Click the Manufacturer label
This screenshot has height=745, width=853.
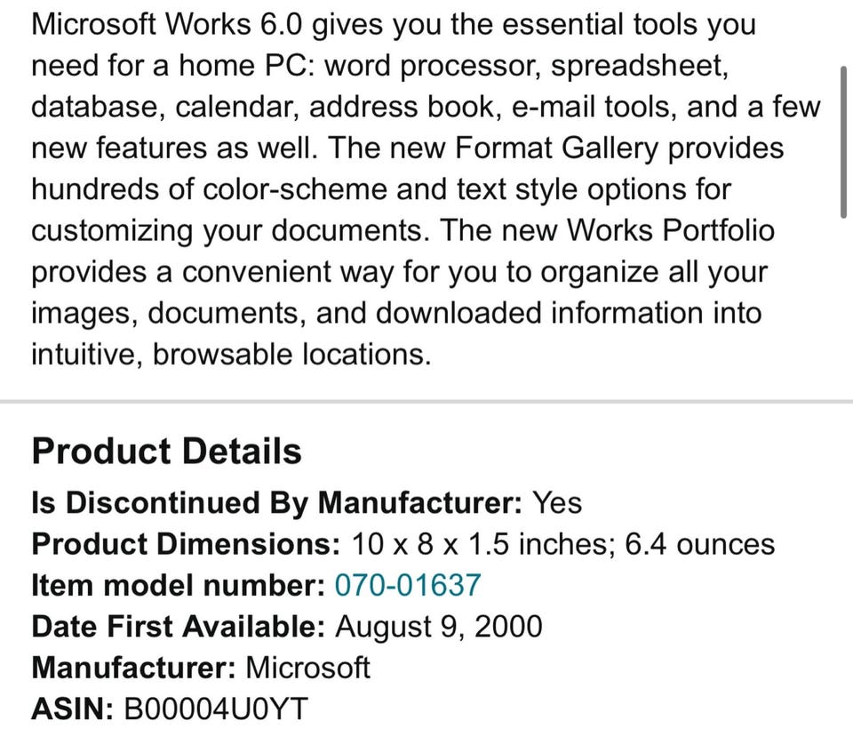(x=132, y=668)
